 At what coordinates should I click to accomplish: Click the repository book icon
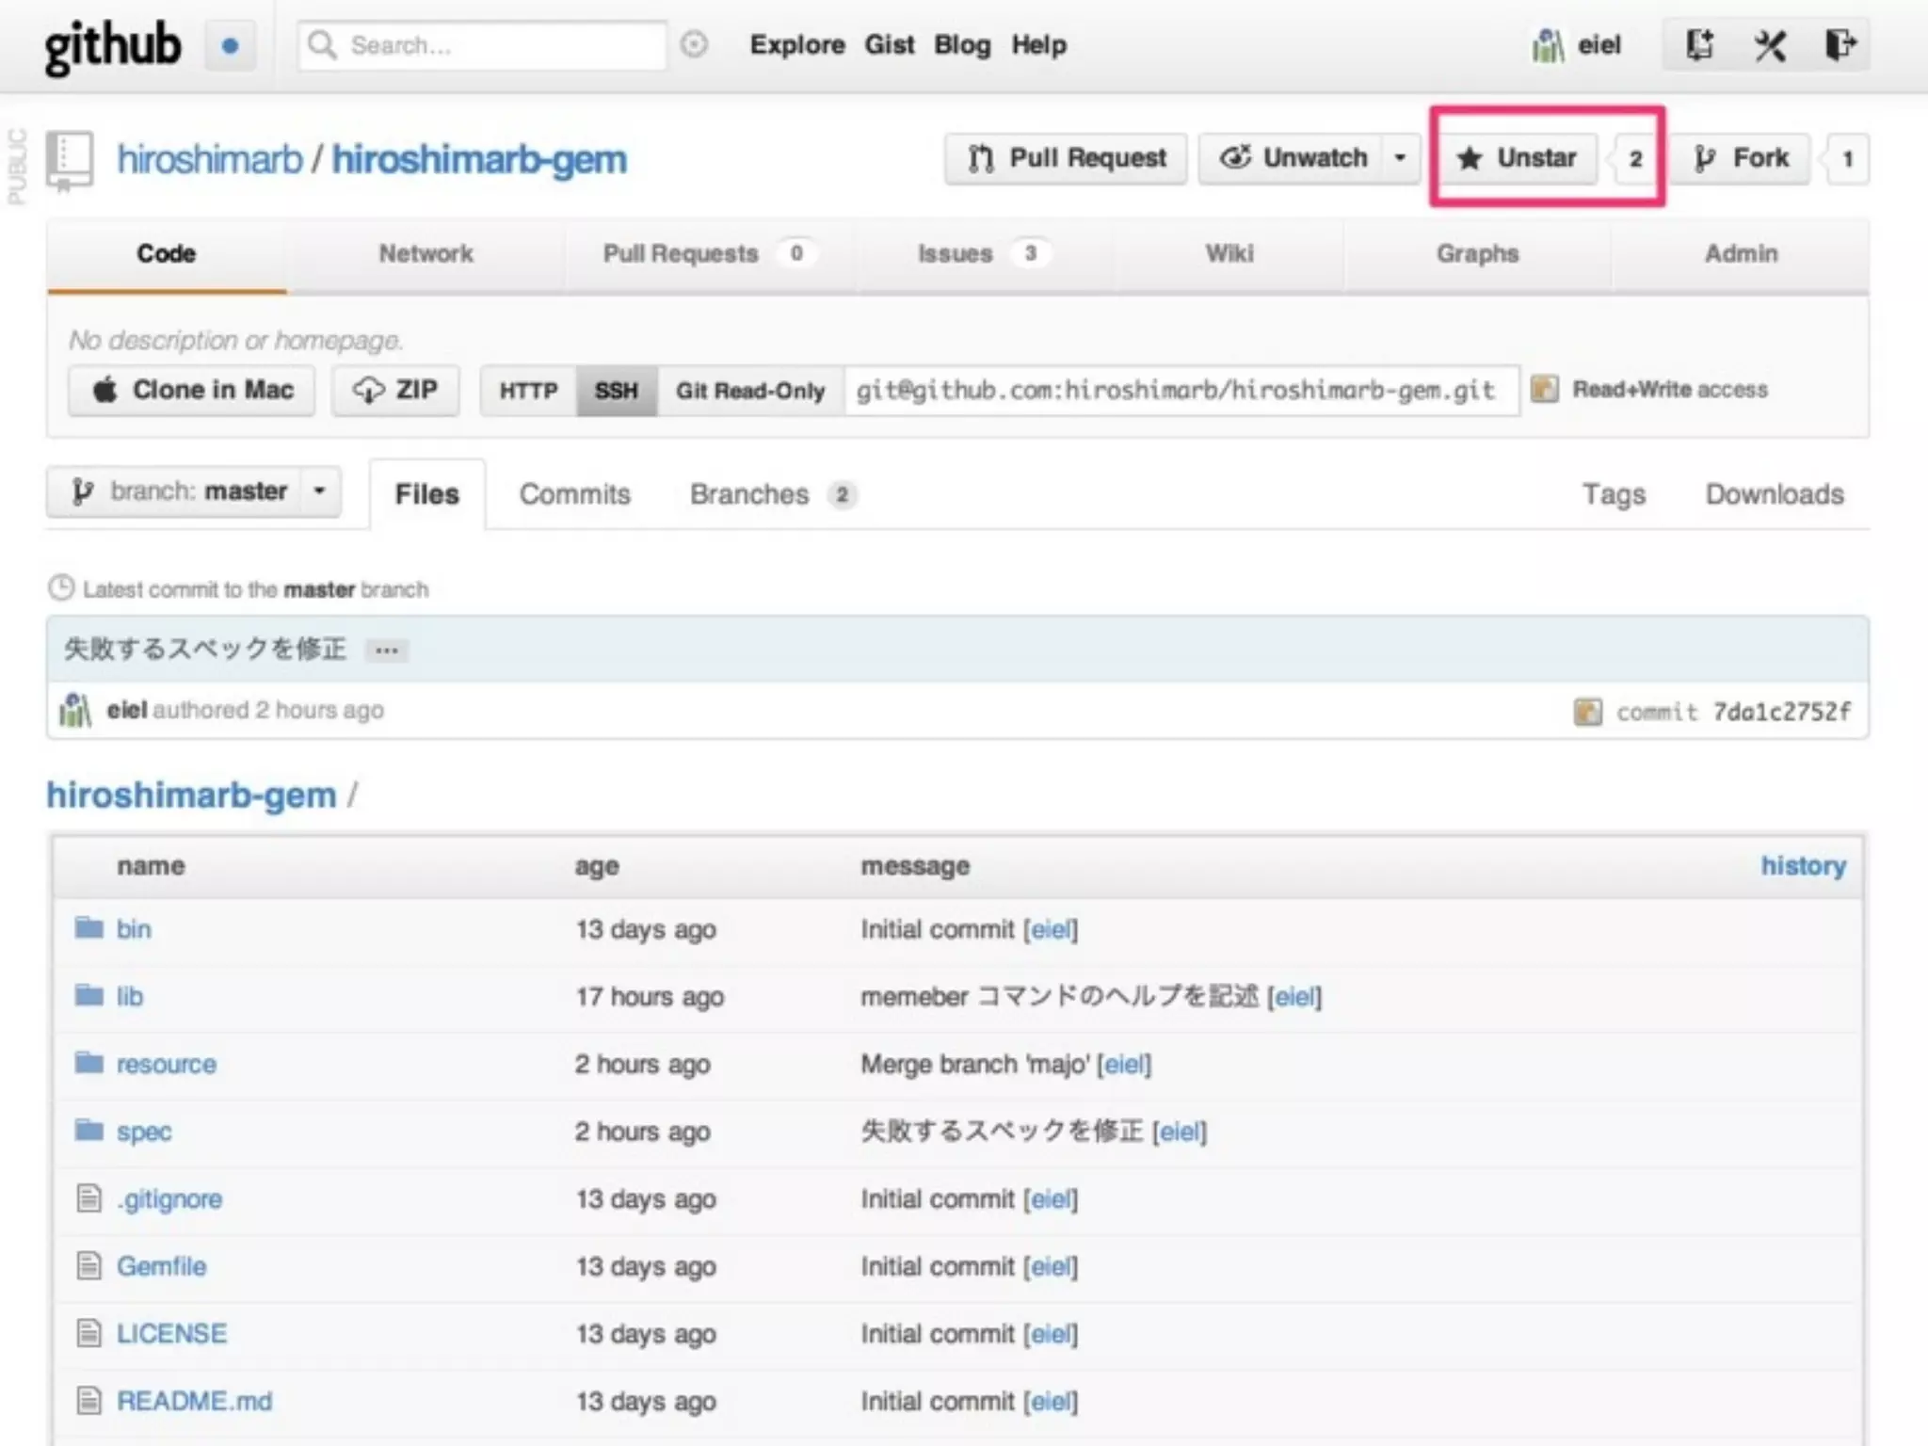72,158
